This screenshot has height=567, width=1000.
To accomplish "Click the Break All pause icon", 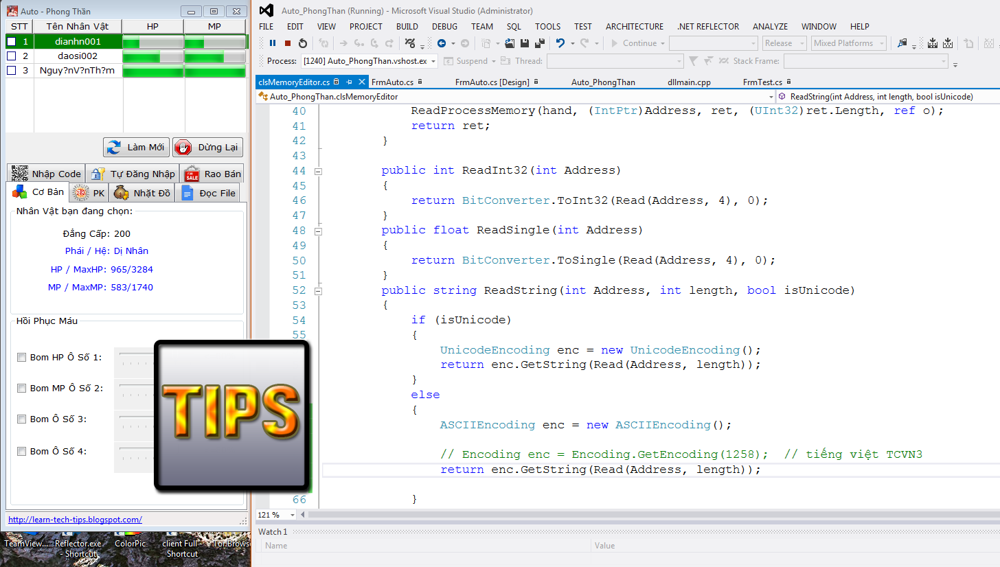I will (x=272, y=43).
